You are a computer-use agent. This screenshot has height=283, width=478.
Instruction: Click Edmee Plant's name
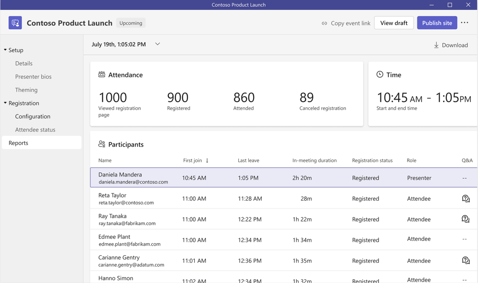[x=114, y=237]
